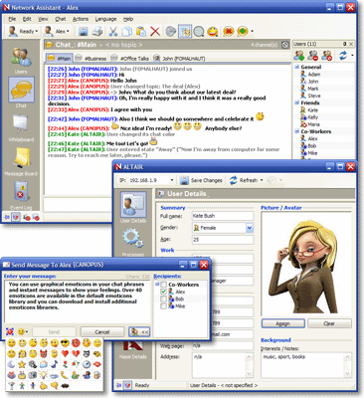This screenshot has height=398, width=364.
Task: Click the smiley emoticon toolbar icon
Action: 213,32
